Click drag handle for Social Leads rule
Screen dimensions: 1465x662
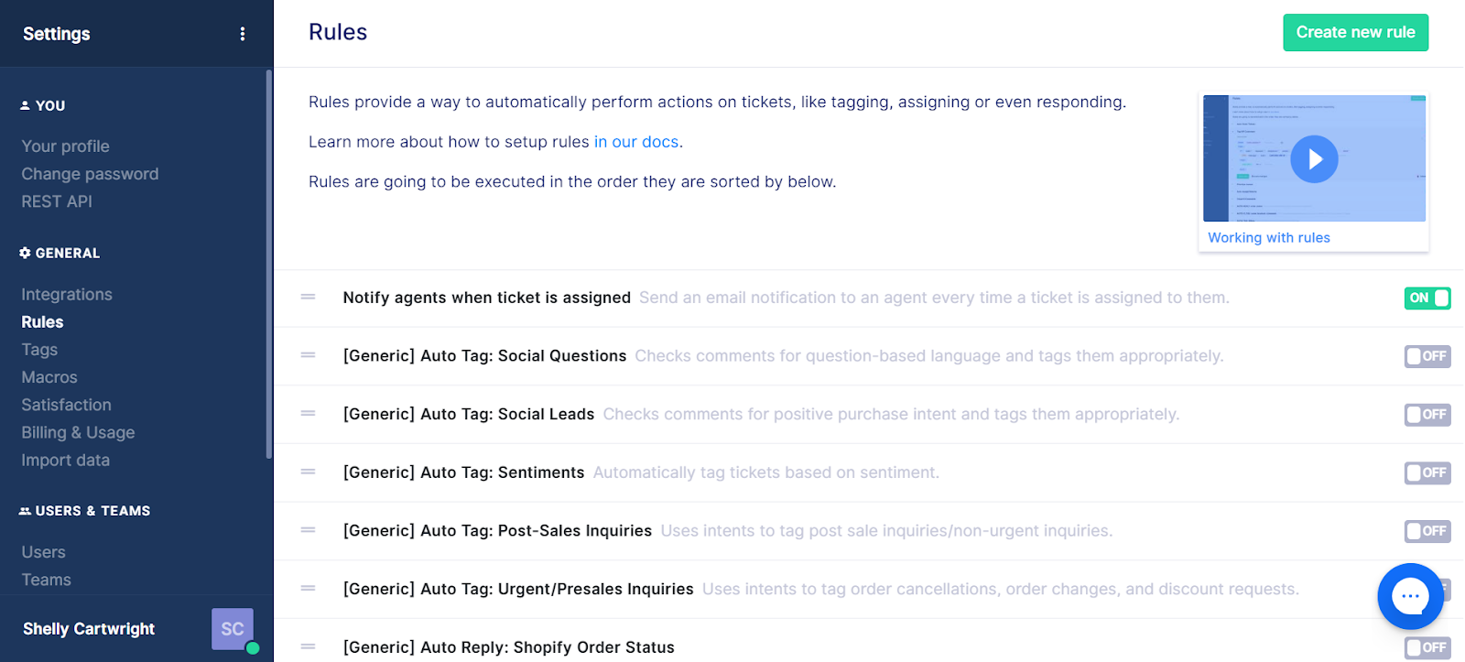click(309, 414)
